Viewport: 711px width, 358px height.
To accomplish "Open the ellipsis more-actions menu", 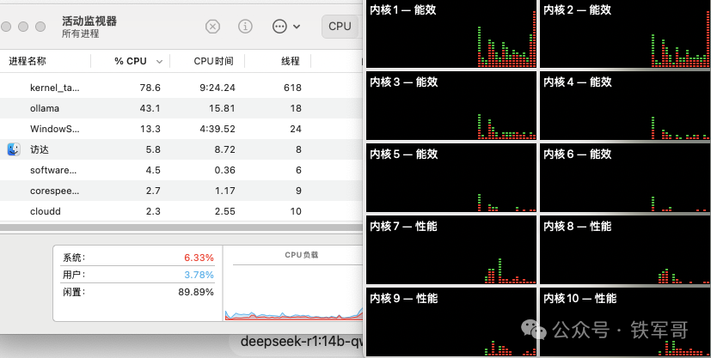I will (x=279, y=27).
